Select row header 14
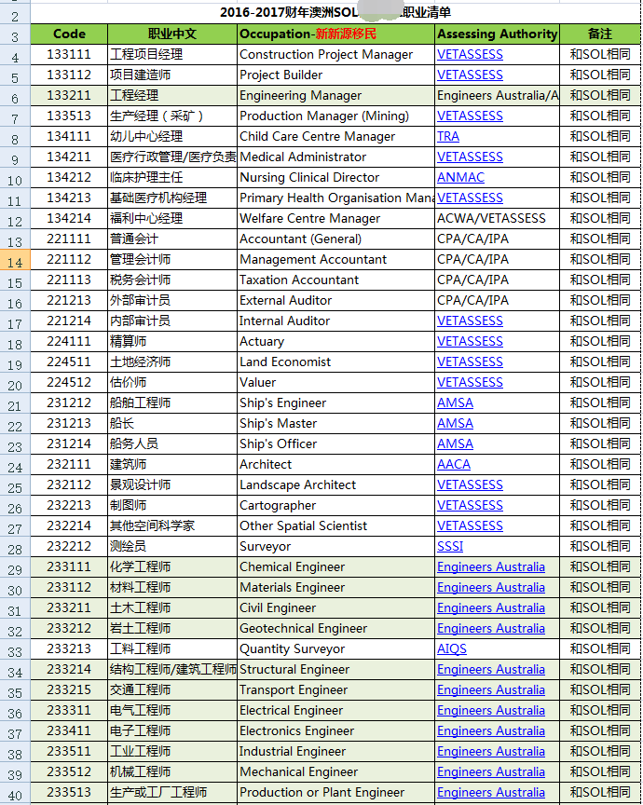This screenshot has width=643, height=805. pos(15,260)
